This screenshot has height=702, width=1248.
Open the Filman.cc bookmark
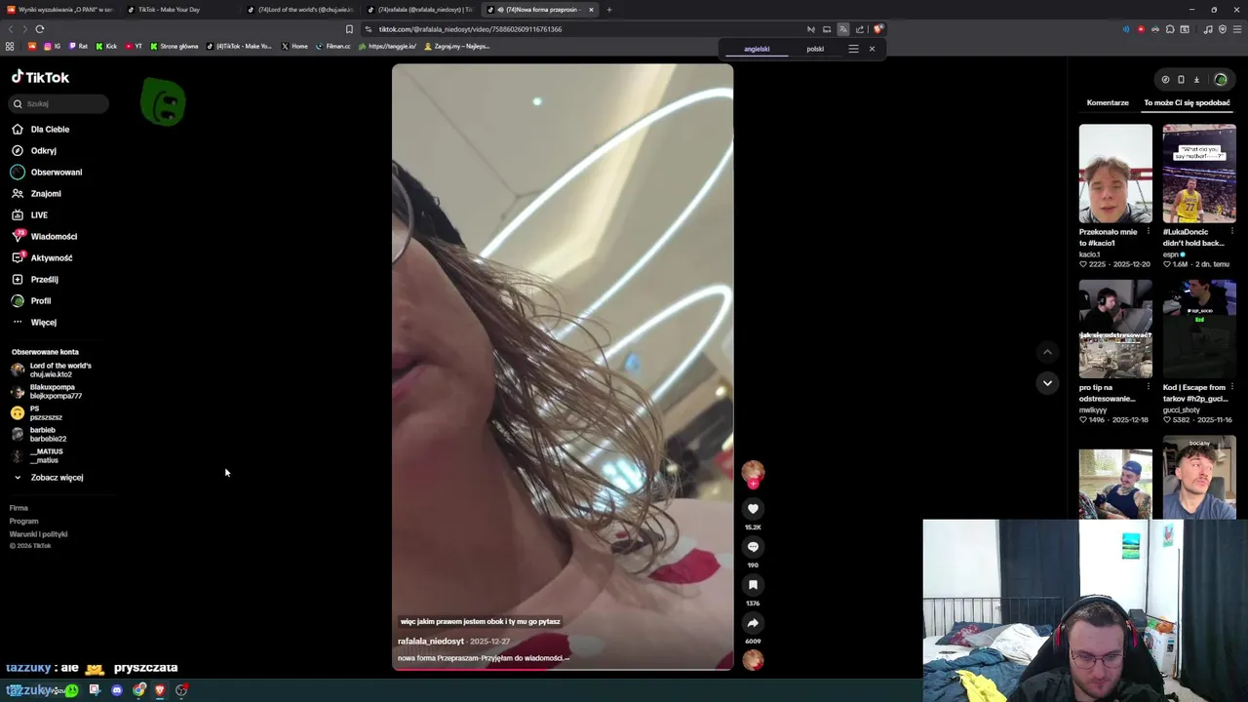pyautogui.click(x=332, y=46)
